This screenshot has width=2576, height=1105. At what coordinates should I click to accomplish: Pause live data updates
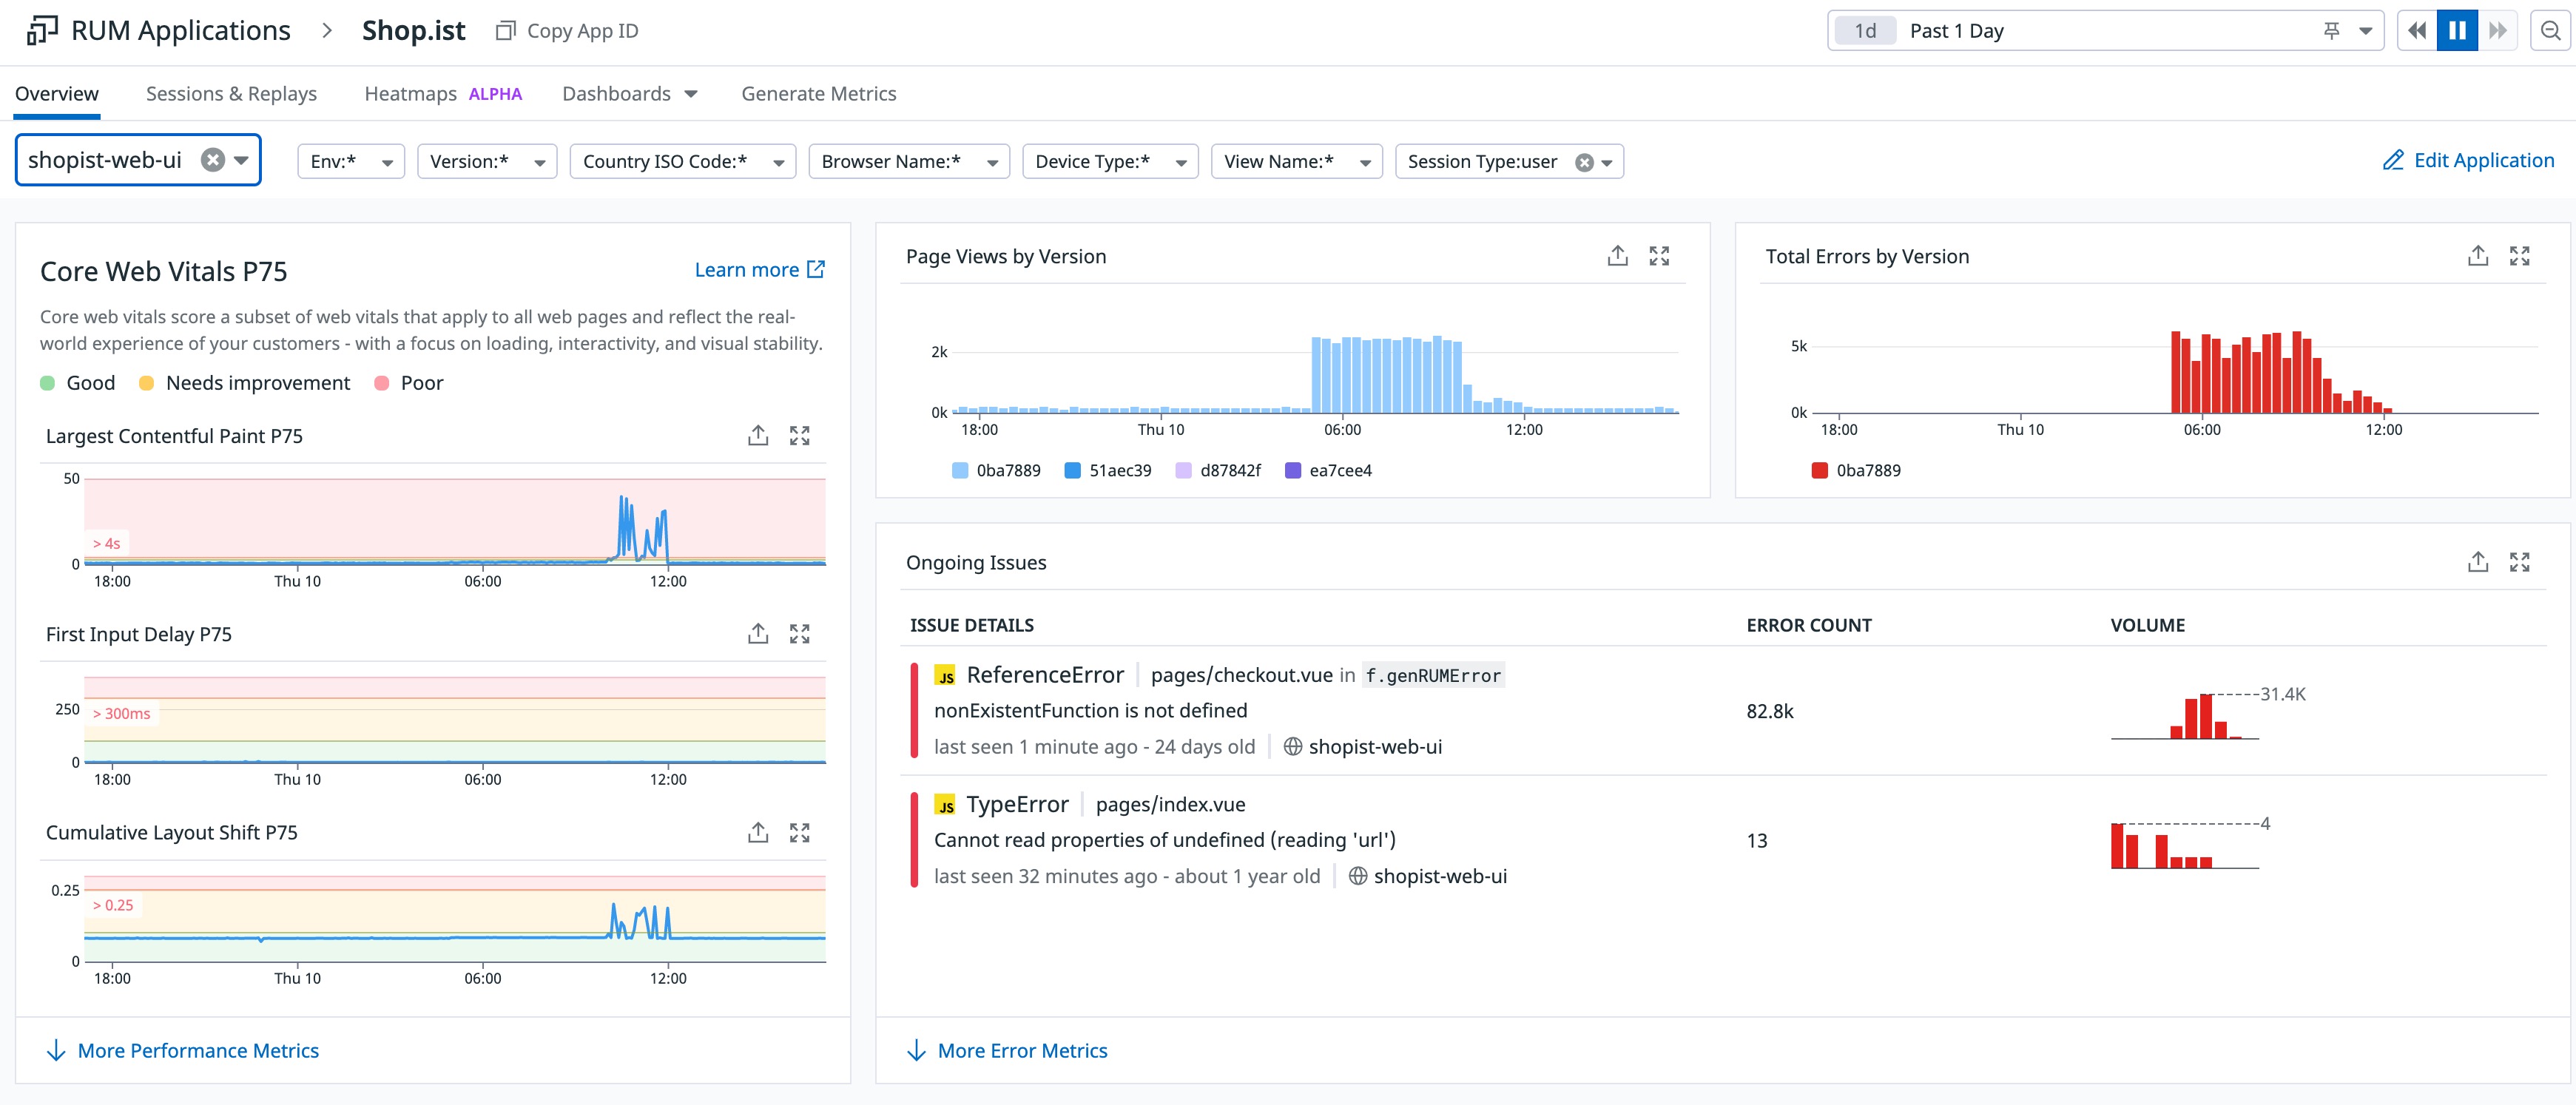pyautogui.click(x=2458, y=30)
